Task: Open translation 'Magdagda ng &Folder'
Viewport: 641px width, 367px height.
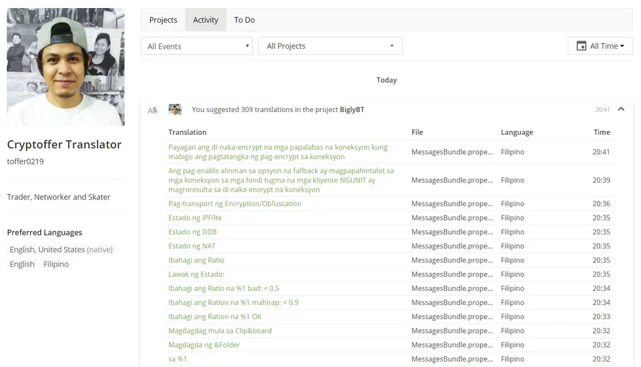Action: point(204,345)
